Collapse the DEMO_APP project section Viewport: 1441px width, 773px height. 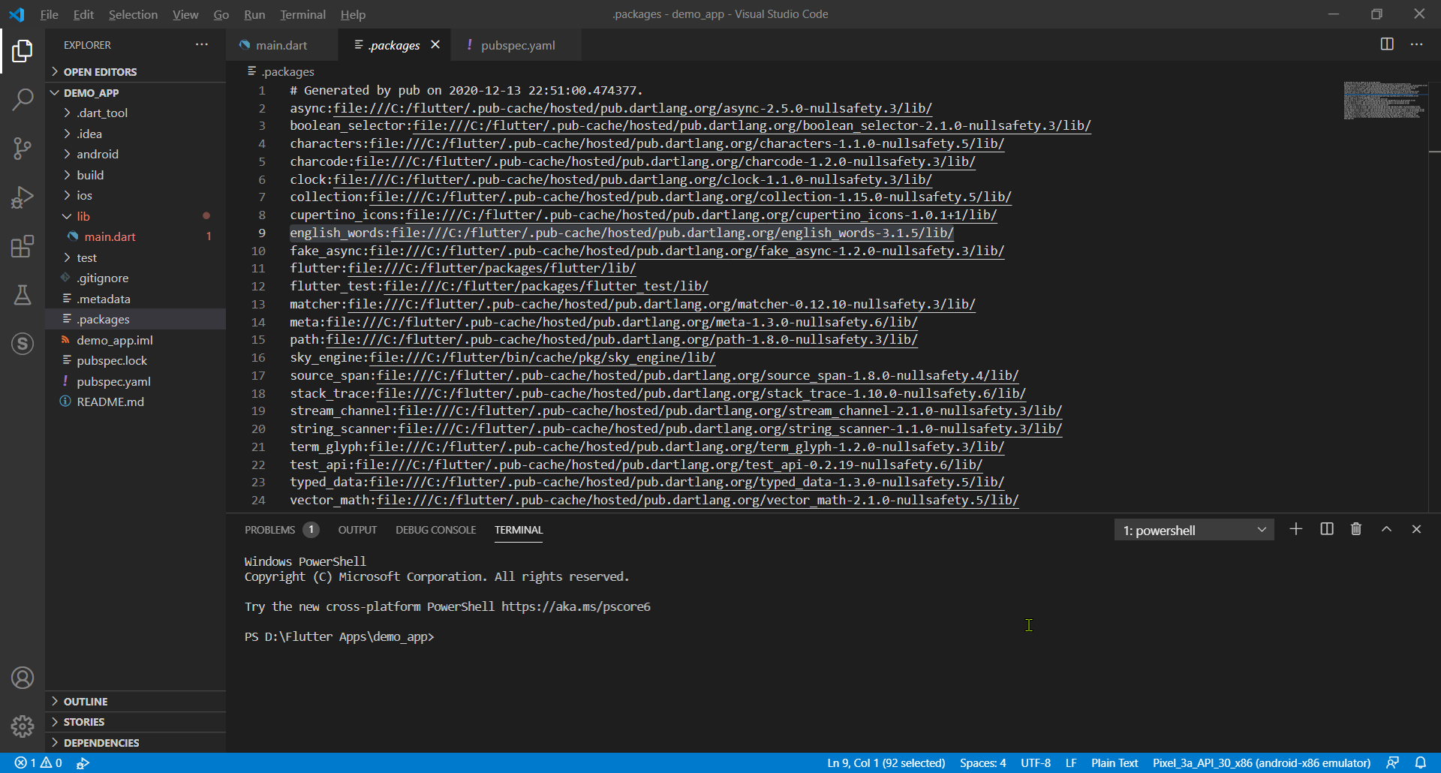135,92
